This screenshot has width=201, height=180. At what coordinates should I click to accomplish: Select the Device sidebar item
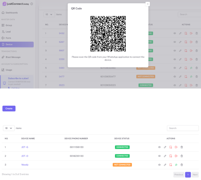pyautogui.click(x=17, y=44)
